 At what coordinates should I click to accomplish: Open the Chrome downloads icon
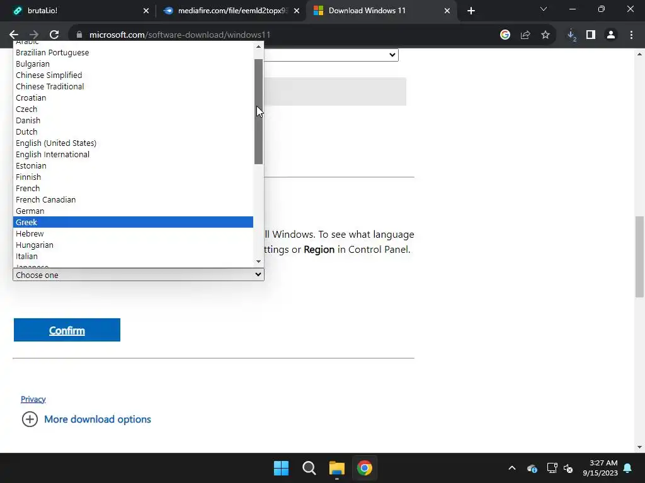571,35
